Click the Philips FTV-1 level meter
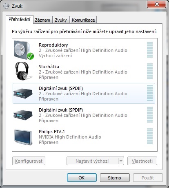 click(150, 136)
